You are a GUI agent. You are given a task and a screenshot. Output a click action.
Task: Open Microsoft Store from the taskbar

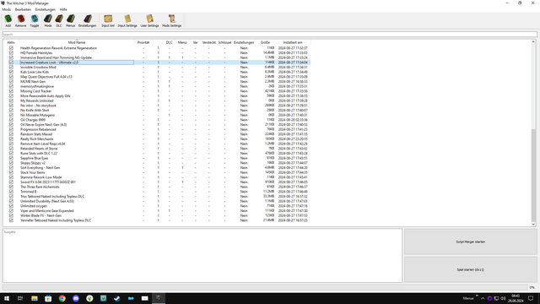tap(48, 298)
